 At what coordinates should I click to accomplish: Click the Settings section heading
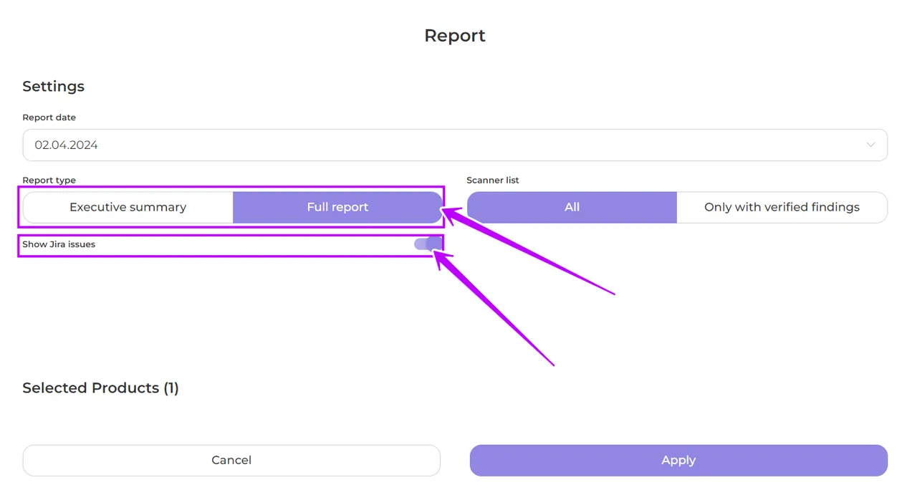(x=53, y=86)
